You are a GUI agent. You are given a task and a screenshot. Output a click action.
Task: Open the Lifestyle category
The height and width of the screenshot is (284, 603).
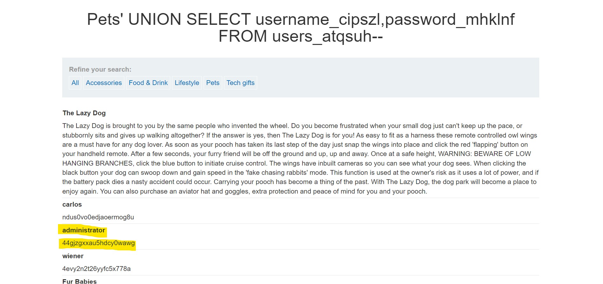pos(187,83)
